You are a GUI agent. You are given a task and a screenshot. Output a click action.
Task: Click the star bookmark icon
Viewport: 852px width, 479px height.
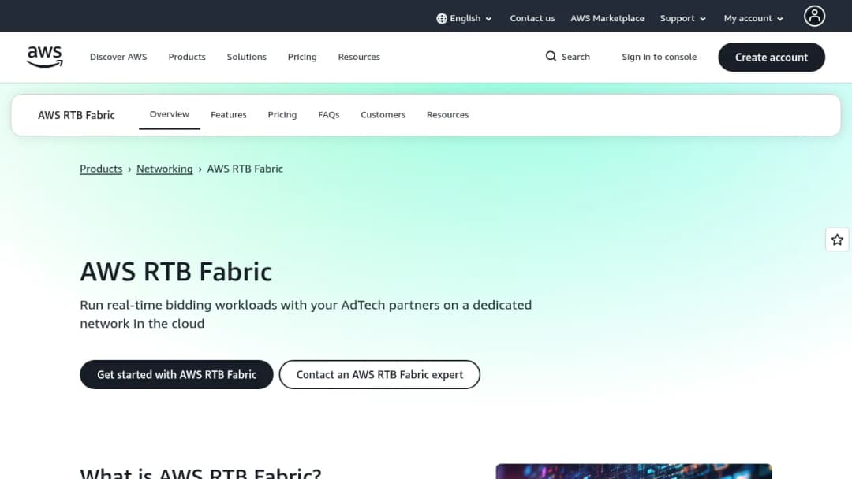coord(837,239)
